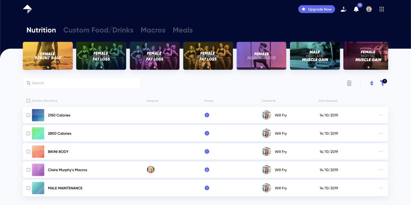Click in the Search field
This screenshot has width=411, height=205.
click(82, 83)
